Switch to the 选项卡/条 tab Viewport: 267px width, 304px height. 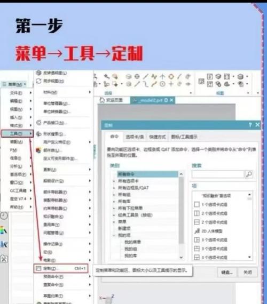click(x=135, y=137)
